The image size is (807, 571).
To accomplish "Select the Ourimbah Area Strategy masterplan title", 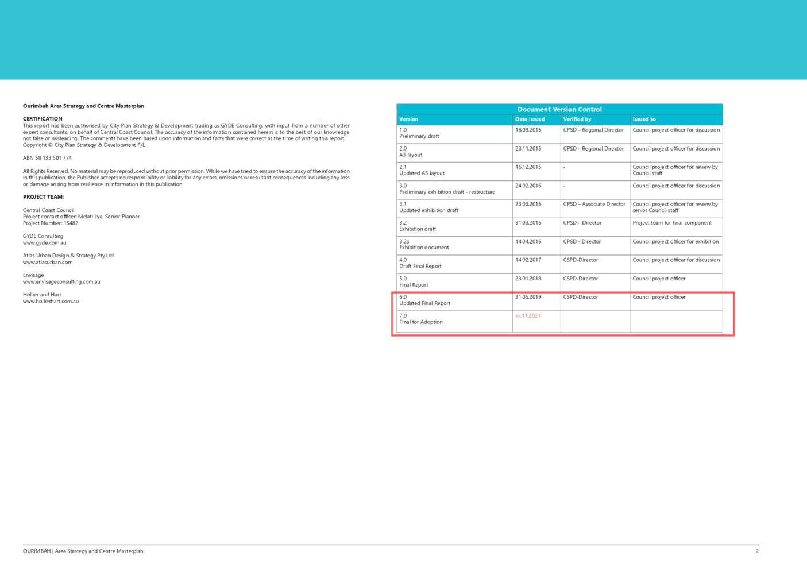I will tap(83, 106).
